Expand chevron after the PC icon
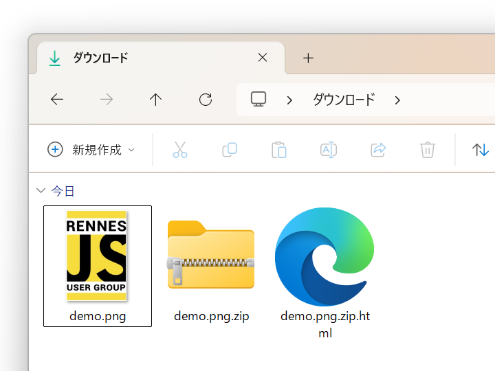 (289, 100)
